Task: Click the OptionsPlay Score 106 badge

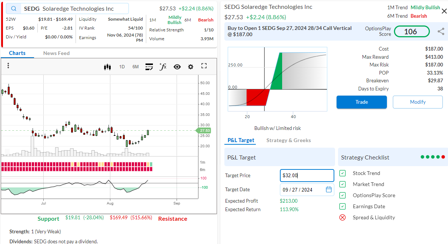Action: (412, 32)
